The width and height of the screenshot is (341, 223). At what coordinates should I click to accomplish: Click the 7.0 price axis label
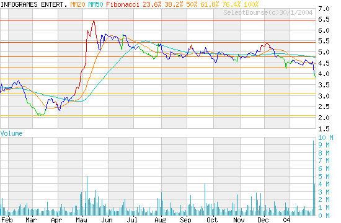[x=324, y=9]
